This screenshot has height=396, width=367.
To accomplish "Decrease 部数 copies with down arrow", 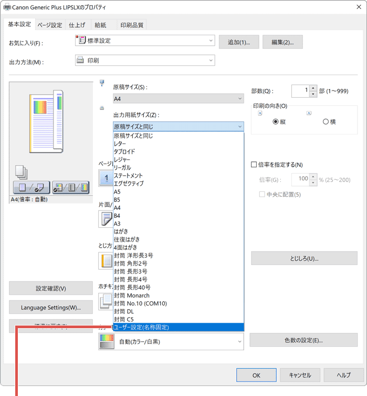I will click(313, 94).
